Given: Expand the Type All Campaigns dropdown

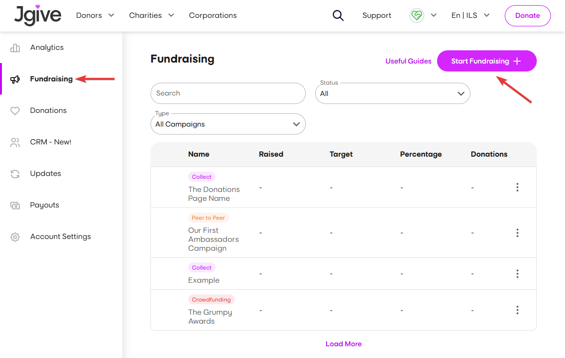Looking at the screenshot, I should click(228, 124).
